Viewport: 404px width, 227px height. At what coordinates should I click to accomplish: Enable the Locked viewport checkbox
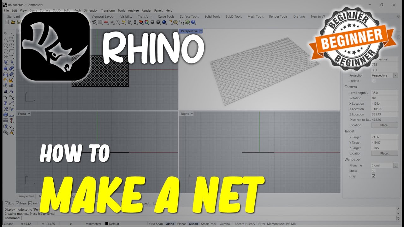coord(373,81)
